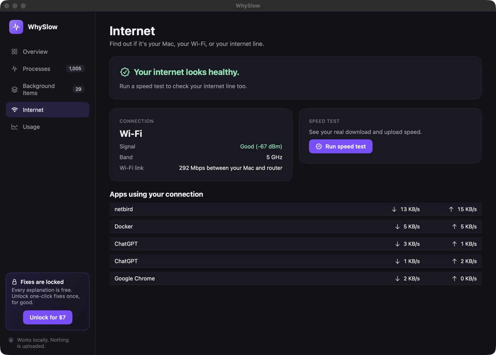Click the Overview grid icon

[x=14, y=52]
